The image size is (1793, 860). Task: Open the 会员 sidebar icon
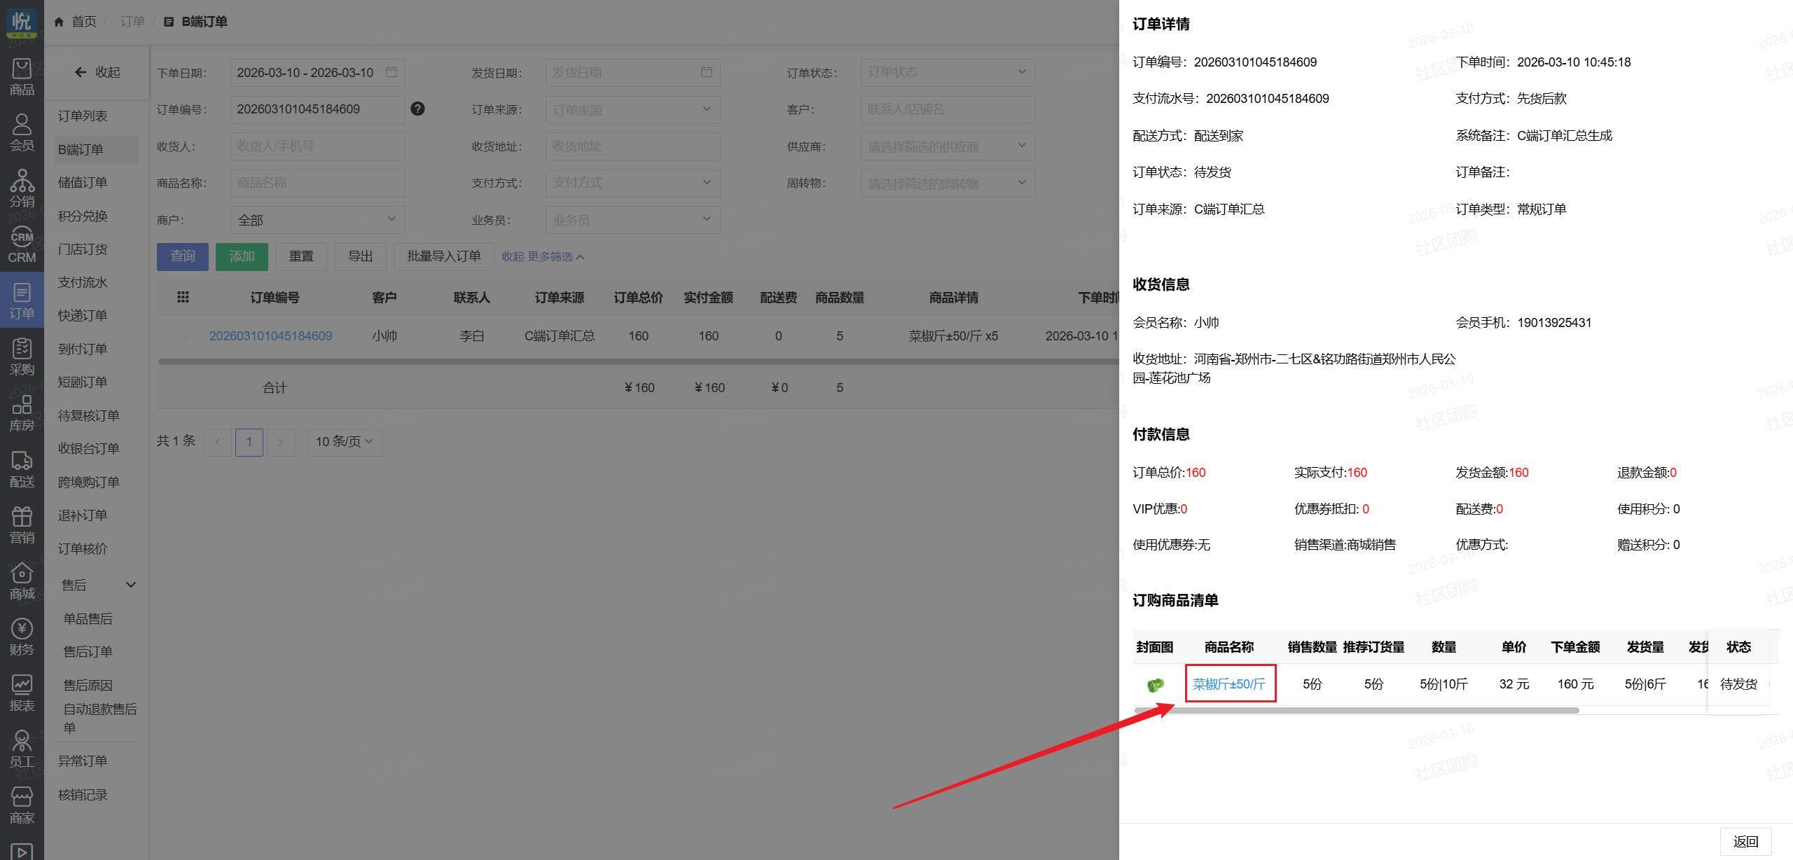[x=22, y=133]
